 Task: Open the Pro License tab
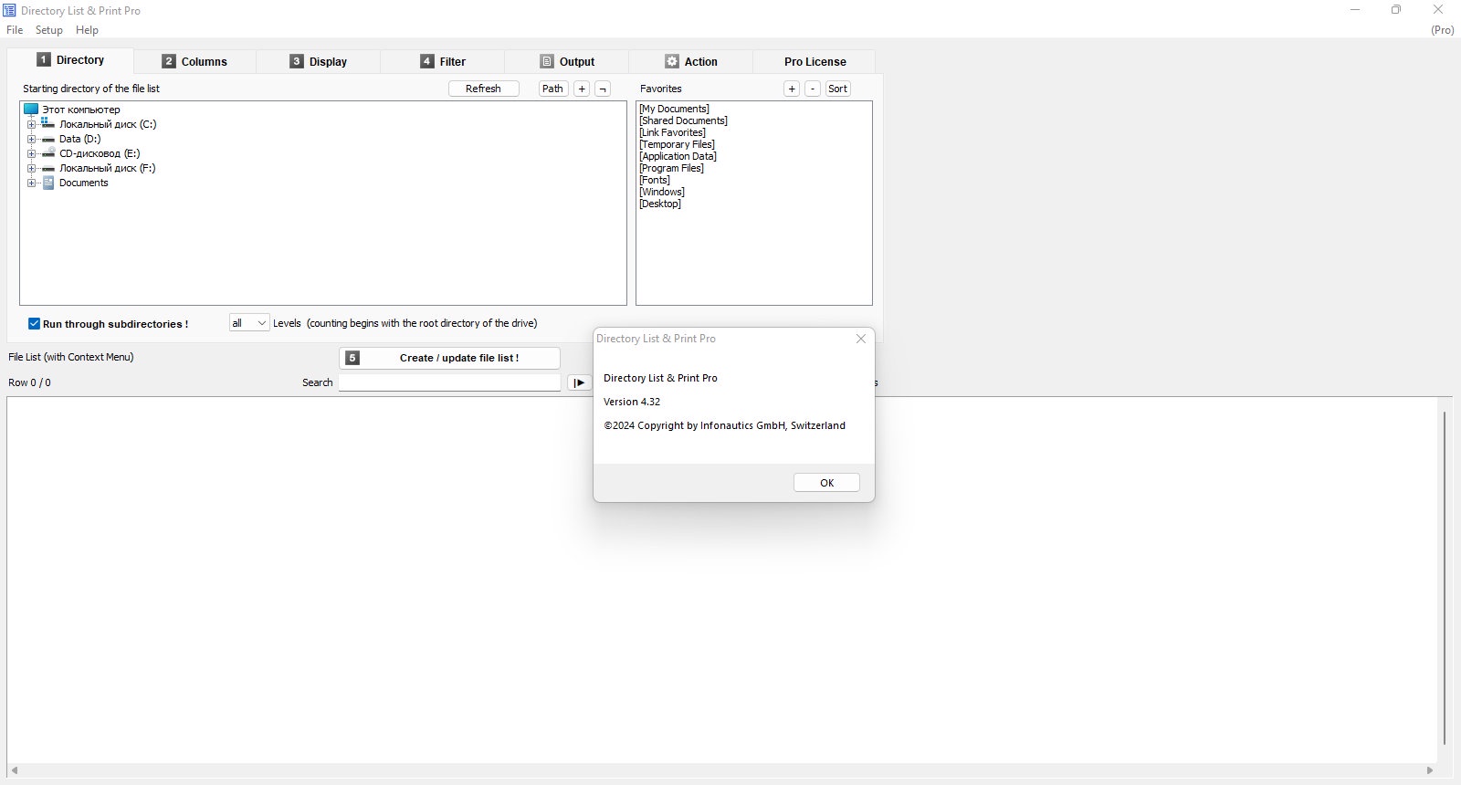click(x=815, y=62)
